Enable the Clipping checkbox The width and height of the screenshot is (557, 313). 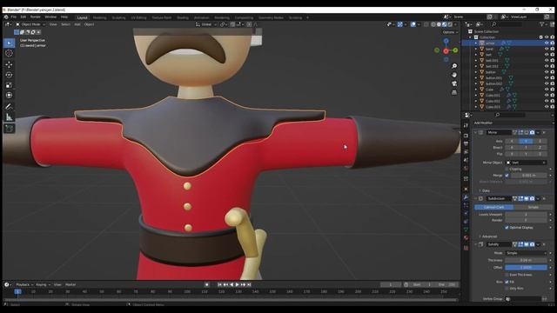[x=507, y=170]
